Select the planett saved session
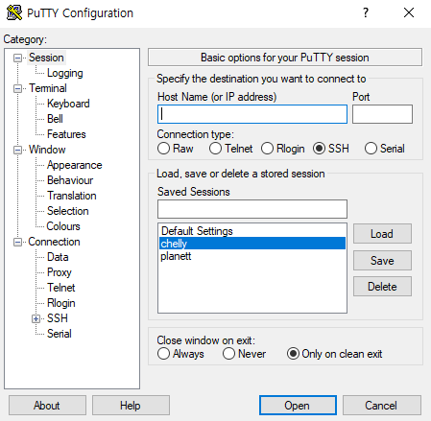 coord(252,256)
